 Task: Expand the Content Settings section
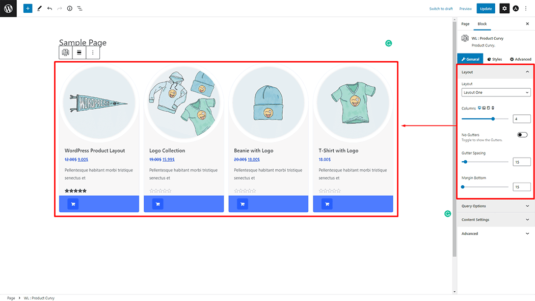pos(495,220)
